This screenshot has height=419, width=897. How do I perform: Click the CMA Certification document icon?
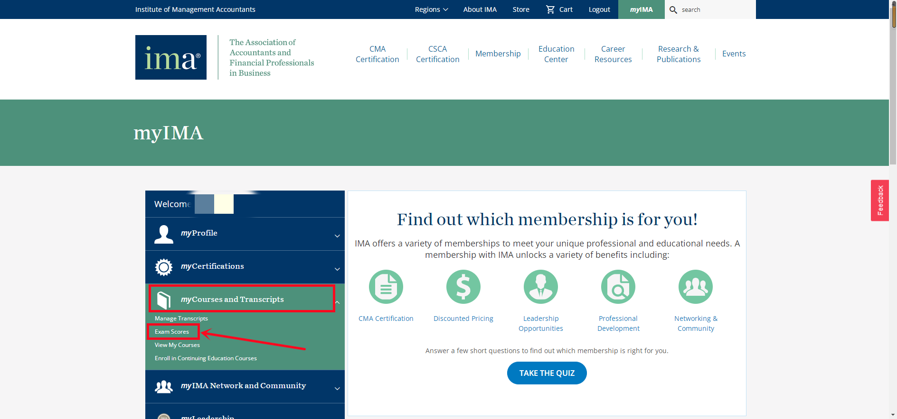386,287
